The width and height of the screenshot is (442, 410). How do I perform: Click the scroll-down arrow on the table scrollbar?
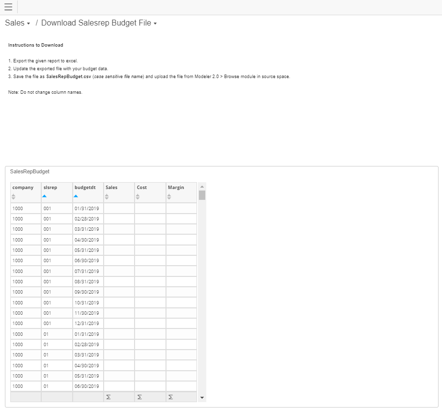(201, 397)
